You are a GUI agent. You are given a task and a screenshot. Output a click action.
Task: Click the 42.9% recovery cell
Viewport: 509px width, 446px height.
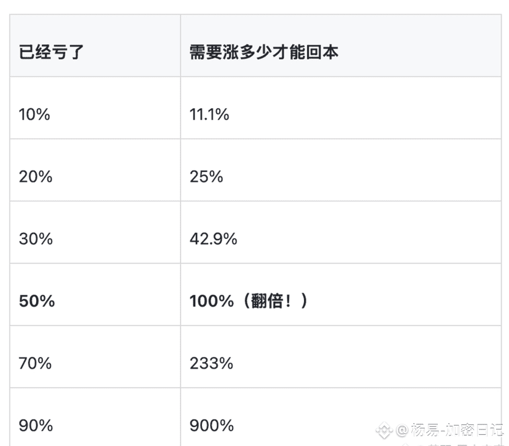[213, 239]
